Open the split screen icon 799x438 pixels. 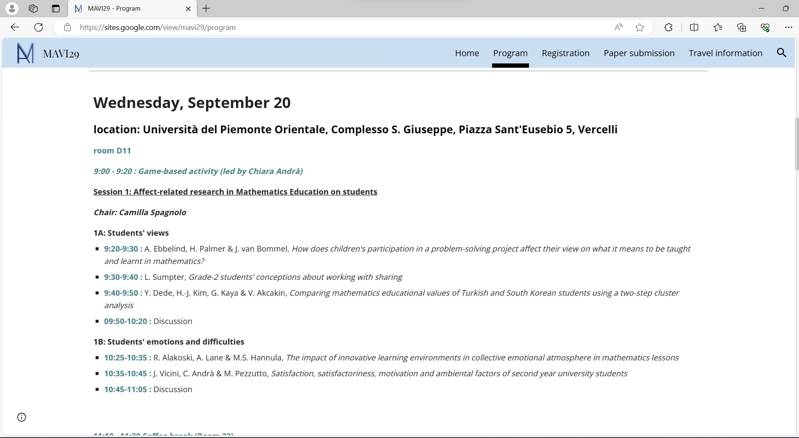point(694,27)
